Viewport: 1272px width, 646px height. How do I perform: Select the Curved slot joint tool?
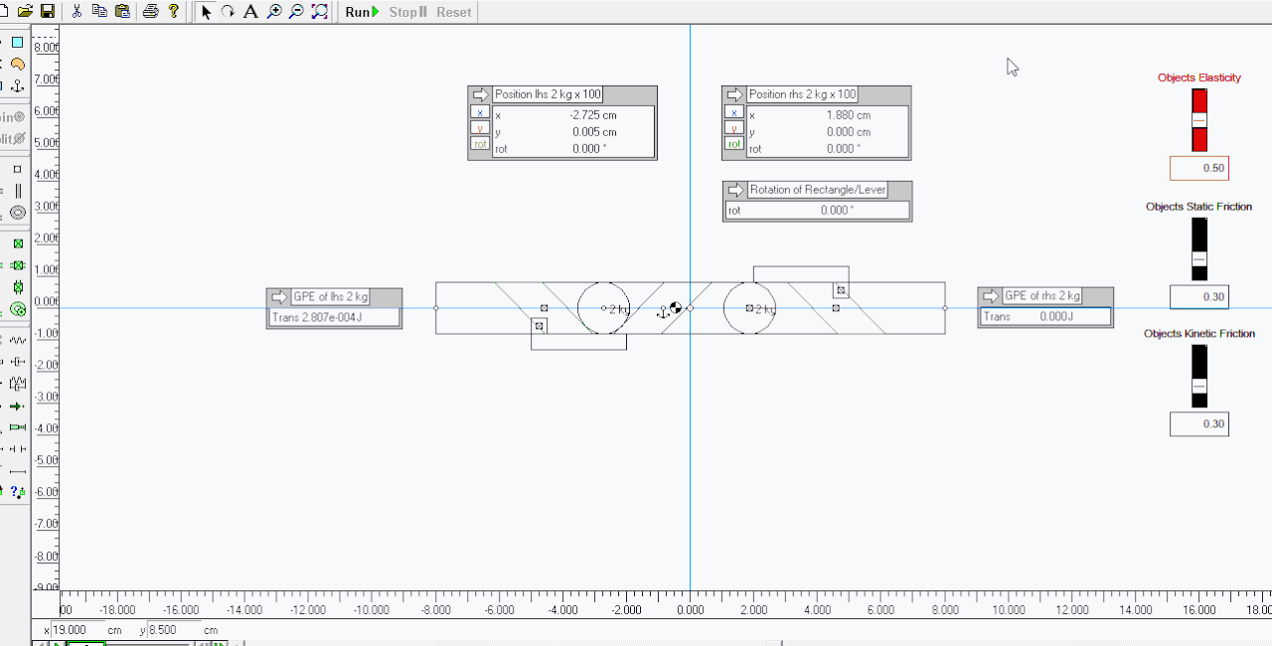pyautogui.click(x=18, y=309)
